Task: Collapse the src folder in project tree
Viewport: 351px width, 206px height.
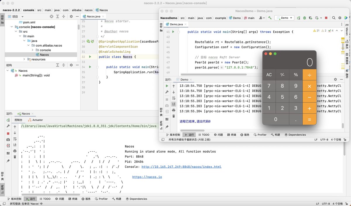Action: point(16,32)
